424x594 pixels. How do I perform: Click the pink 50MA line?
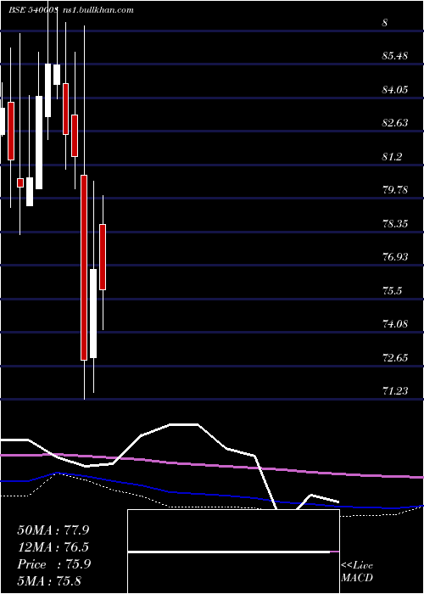[x=212, y=464]
